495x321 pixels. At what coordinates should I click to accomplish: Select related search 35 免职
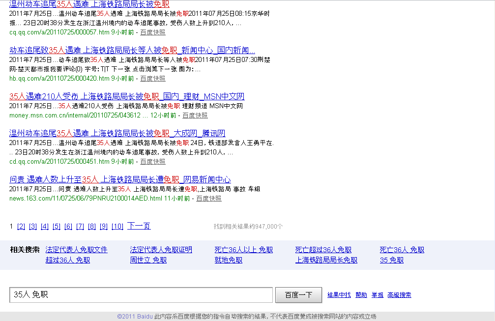click(x=392, y=260)
